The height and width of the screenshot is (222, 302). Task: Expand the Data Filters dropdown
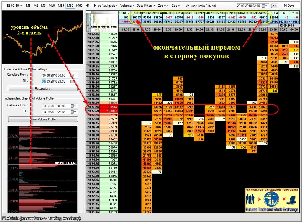coord(146,6)
